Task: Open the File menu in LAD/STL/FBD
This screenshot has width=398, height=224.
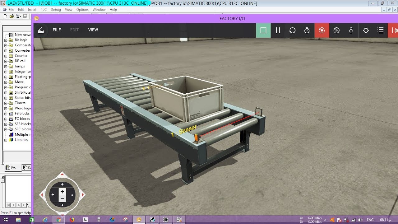Action: 12,10
